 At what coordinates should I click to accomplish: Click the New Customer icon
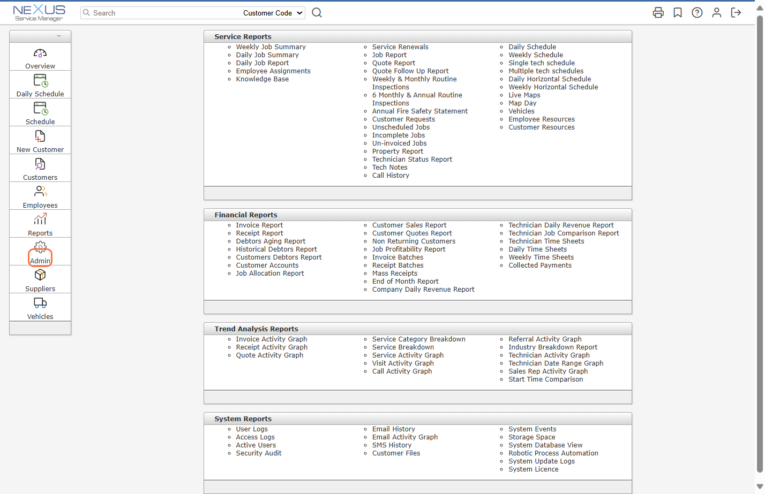tap(40, 136)
